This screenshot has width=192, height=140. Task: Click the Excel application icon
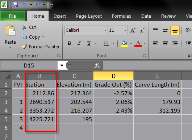point(4,5)
